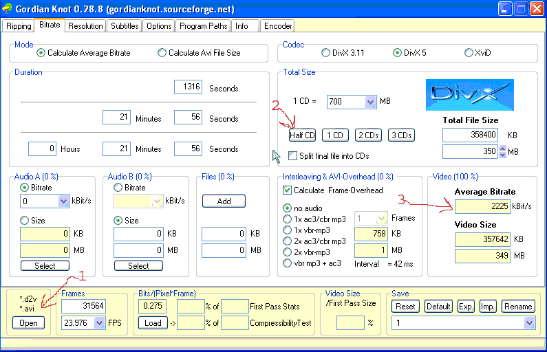Image resolution: width=547 pixels, height=352 pixels.
Task: Click the Add files button
Action: (224, 201)
